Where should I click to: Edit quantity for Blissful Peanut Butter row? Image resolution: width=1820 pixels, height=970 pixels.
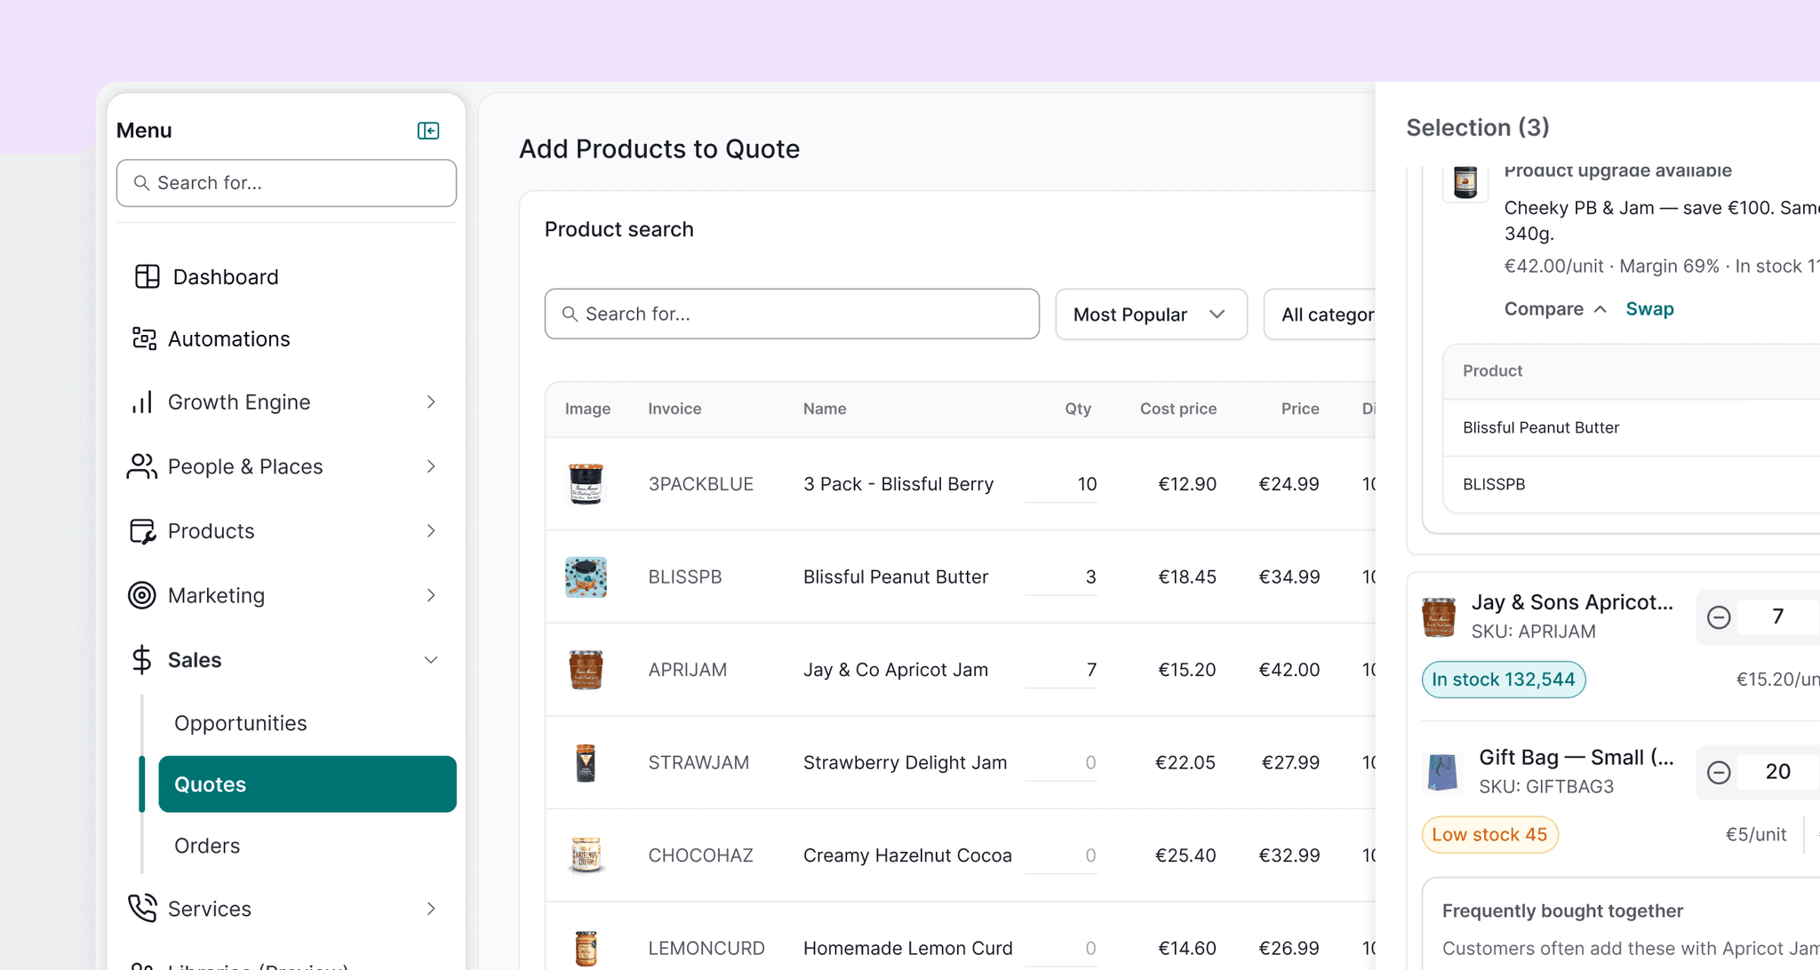pos(1061,576)
